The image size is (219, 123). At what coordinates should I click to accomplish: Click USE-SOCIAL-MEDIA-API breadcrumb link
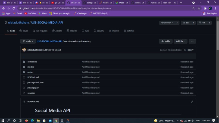[x=49, y=41]
